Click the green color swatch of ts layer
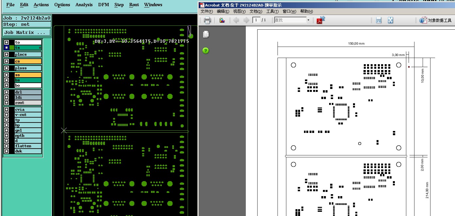Image resolution: width=455 pixels, height=216 pixels. [x=12, y=48]
